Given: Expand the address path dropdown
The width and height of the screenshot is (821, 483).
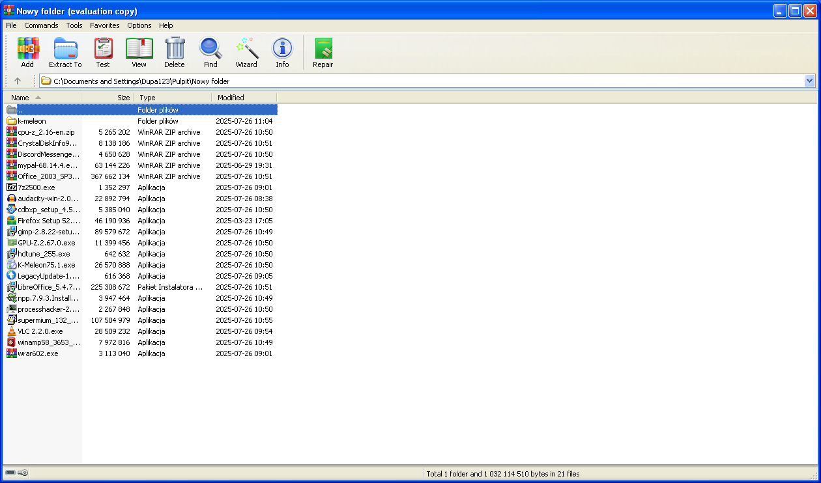Looking at the screenshot, I should [x=809, y=81].
